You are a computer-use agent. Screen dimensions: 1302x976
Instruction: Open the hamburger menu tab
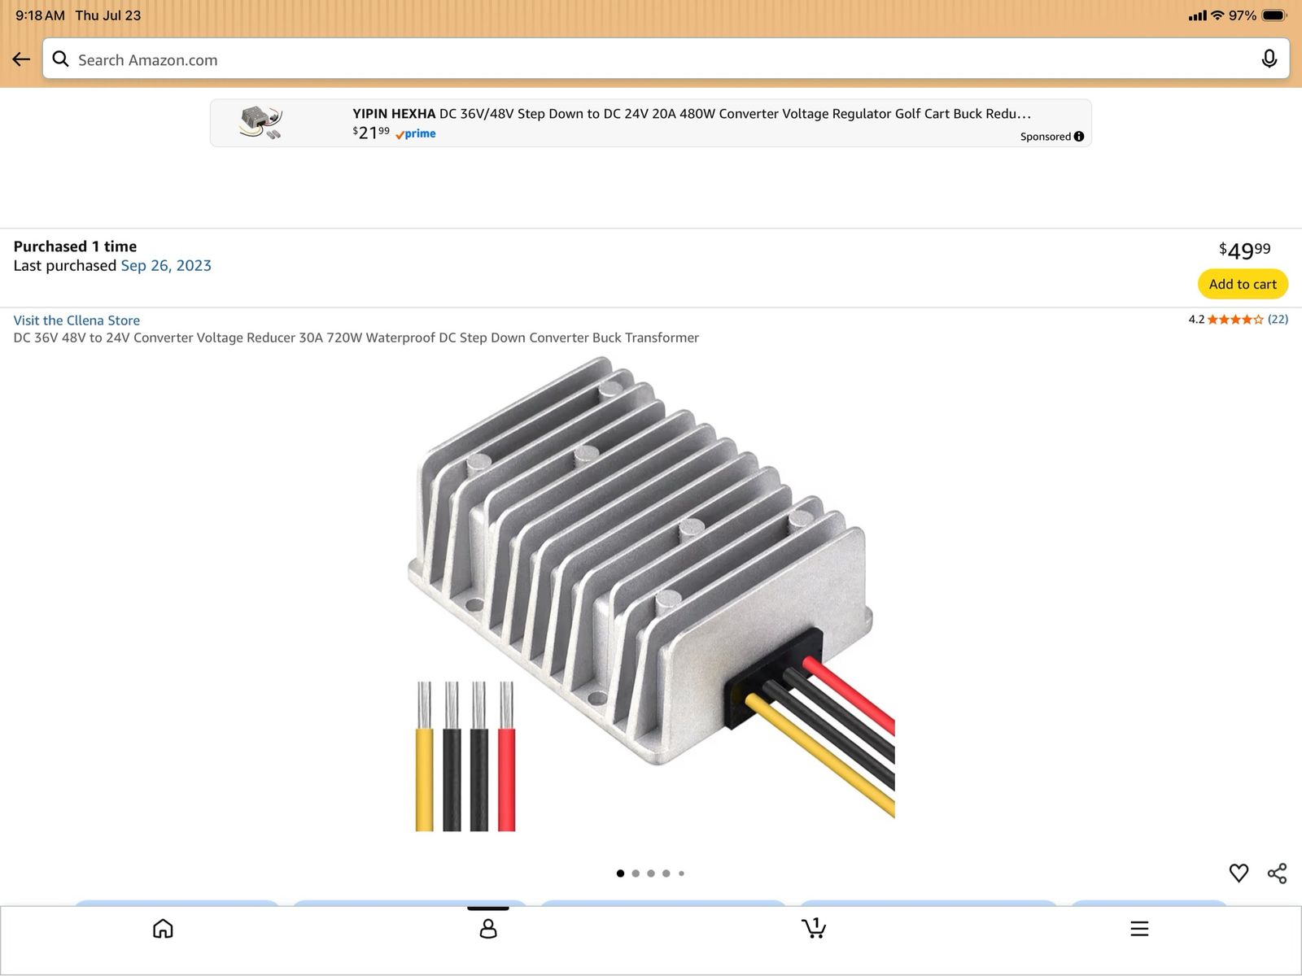pos(1139,928)
